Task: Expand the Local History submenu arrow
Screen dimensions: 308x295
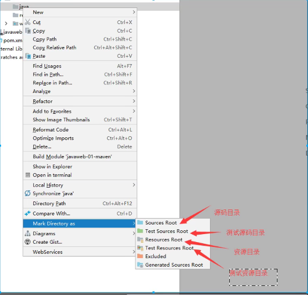Action: tap(134, 185)
